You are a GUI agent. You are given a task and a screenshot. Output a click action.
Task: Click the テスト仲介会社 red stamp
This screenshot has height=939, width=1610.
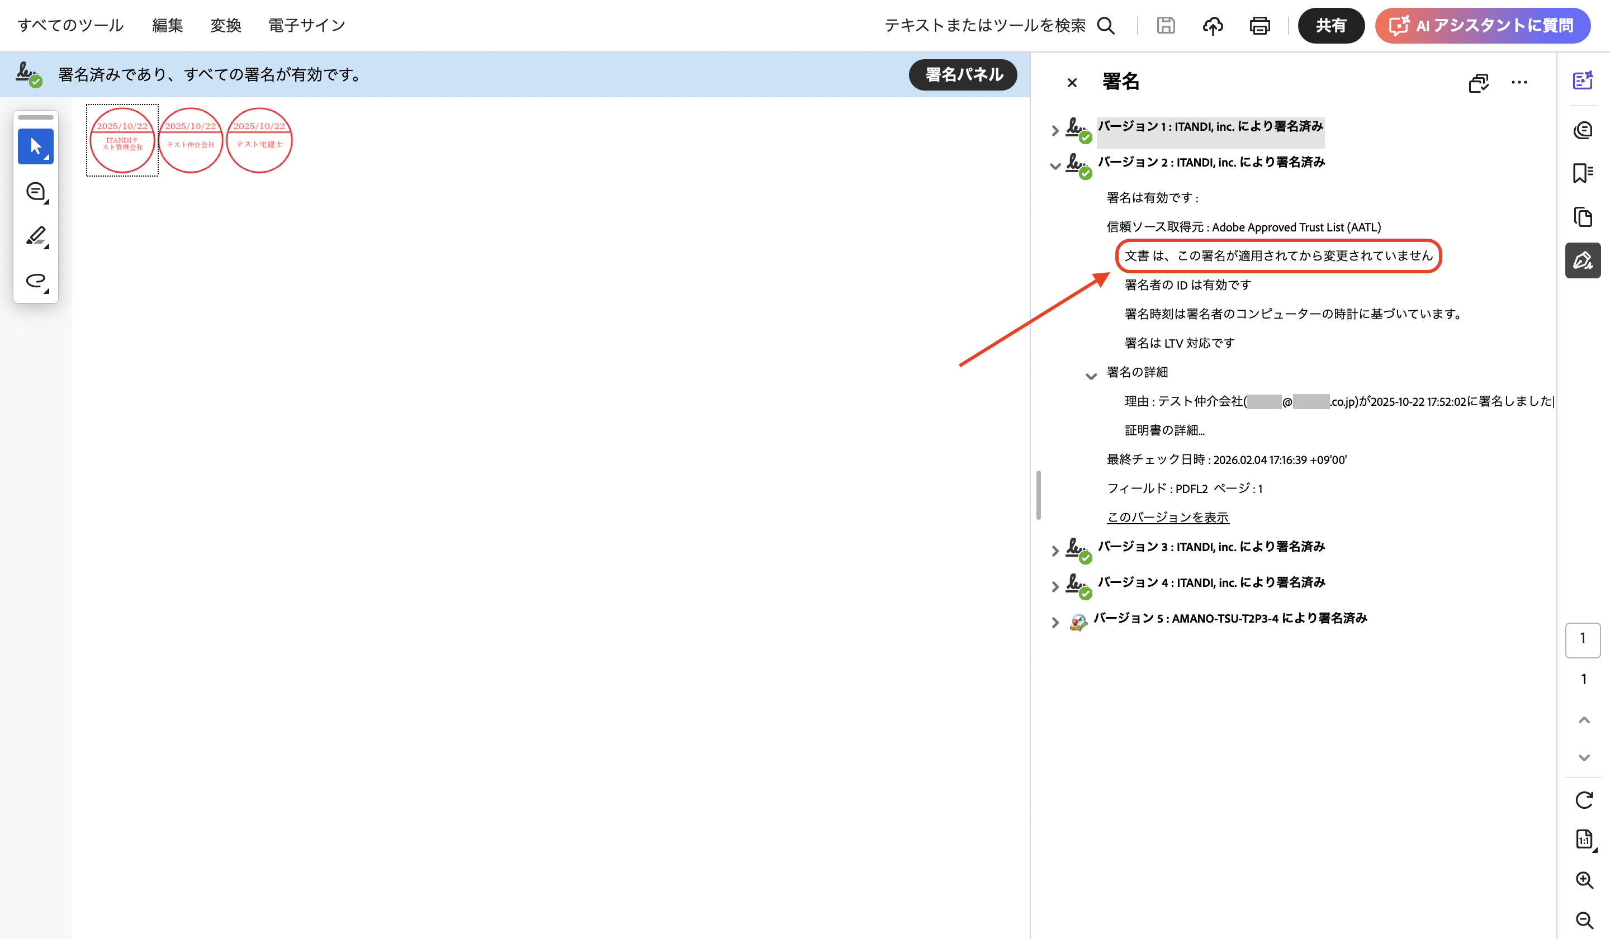191,140
